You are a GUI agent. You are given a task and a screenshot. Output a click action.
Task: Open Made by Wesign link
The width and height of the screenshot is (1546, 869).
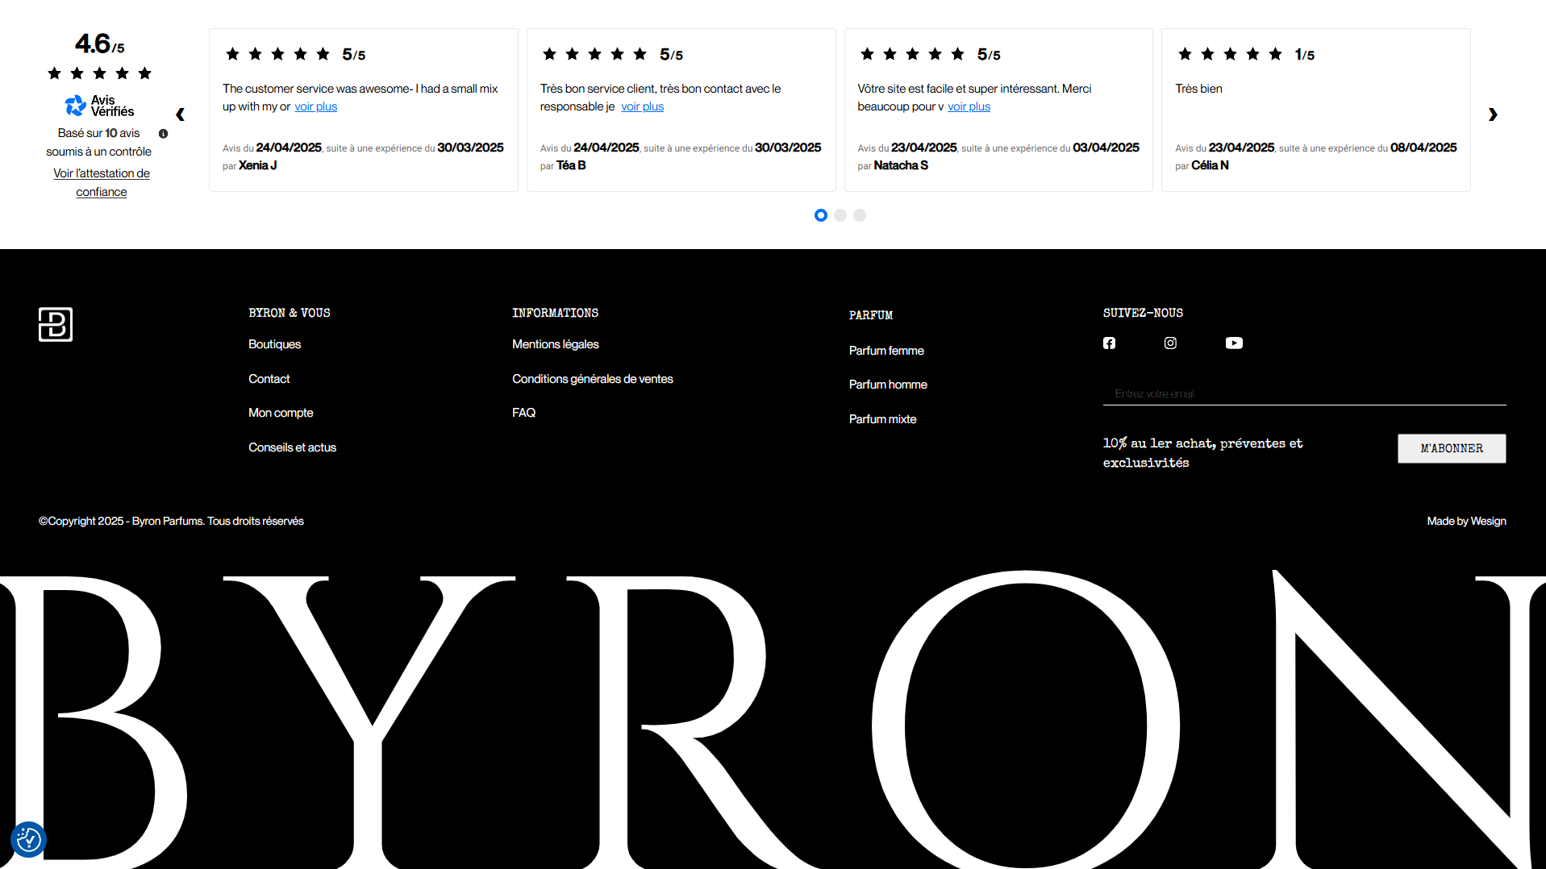point(1466,522)
